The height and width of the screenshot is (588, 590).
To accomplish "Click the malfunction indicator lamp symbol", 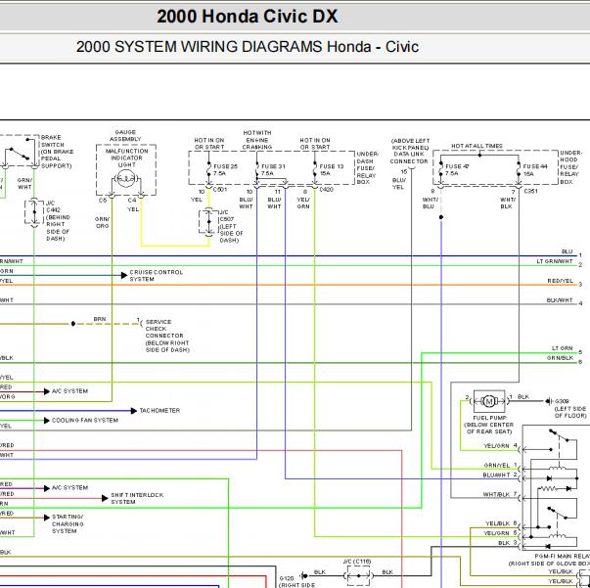I will pyautogui.click(x=126, y=179).
